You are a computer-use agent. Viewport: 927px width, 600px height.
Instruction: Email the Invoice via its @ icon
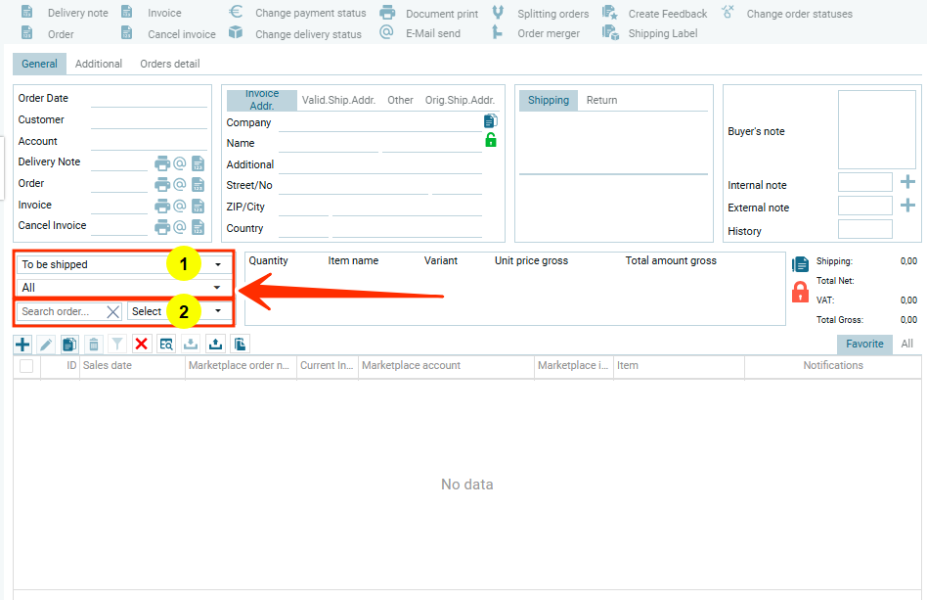(179, 206)
